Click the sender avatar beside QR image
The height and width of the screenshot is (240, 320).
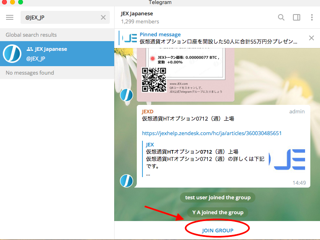pyautogui.click(x=126, y=95)
